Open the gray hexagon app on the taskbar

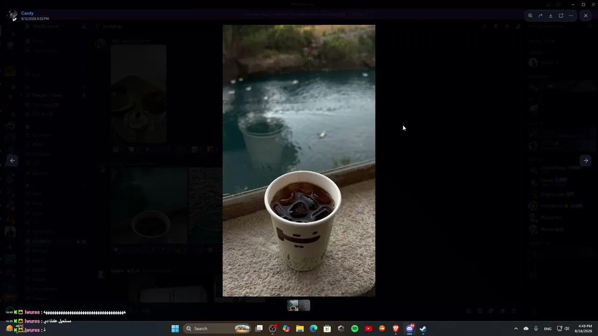[x=341, y=329]
